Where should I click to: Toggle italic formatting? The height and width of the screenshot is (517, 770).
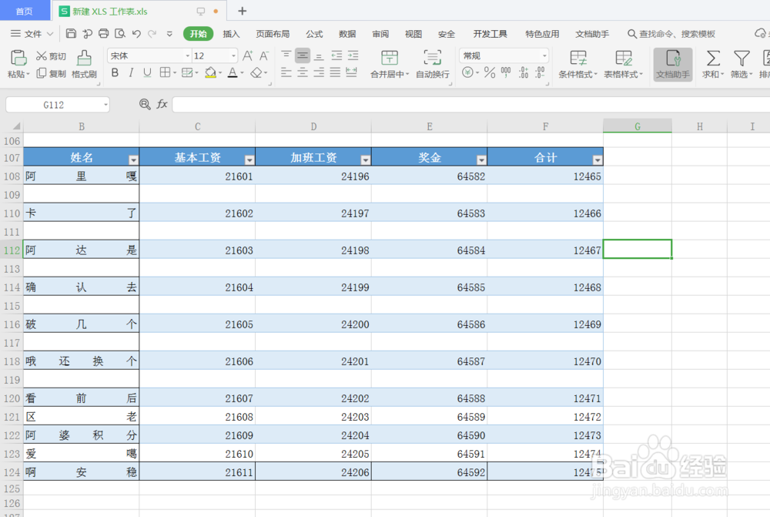pyautogui.click(x=131, y=72)
